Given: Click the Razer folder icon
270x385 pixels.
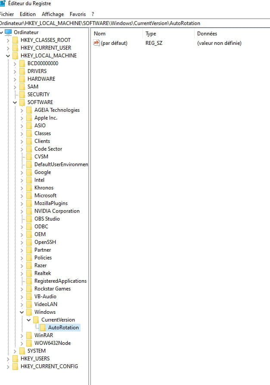Looking at the screenshot, I should pyautogui.click(x=29, y=265).
